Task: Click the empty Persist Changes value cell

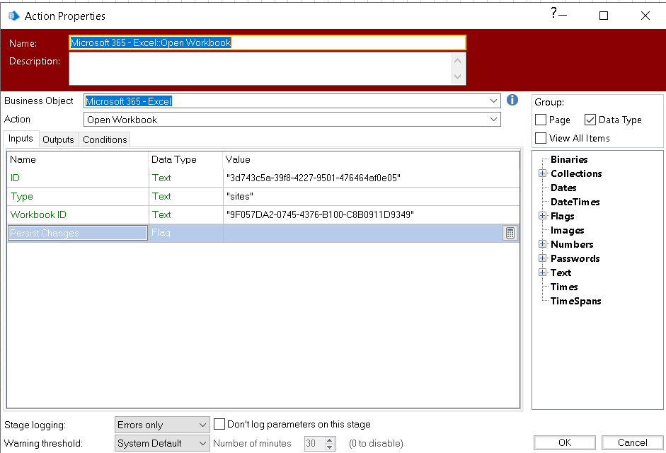Action: click(x=363, y=233)
